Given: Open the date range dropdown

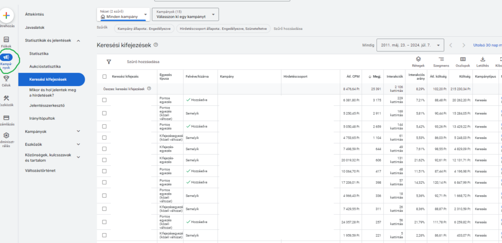Looking at the screenshot, I should click(x=410, y=45).
